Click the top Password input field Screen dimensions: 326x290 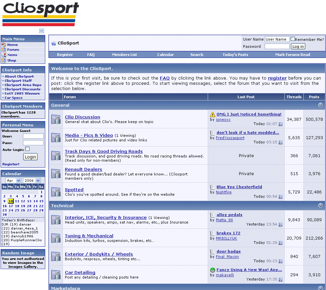(277, 46)
